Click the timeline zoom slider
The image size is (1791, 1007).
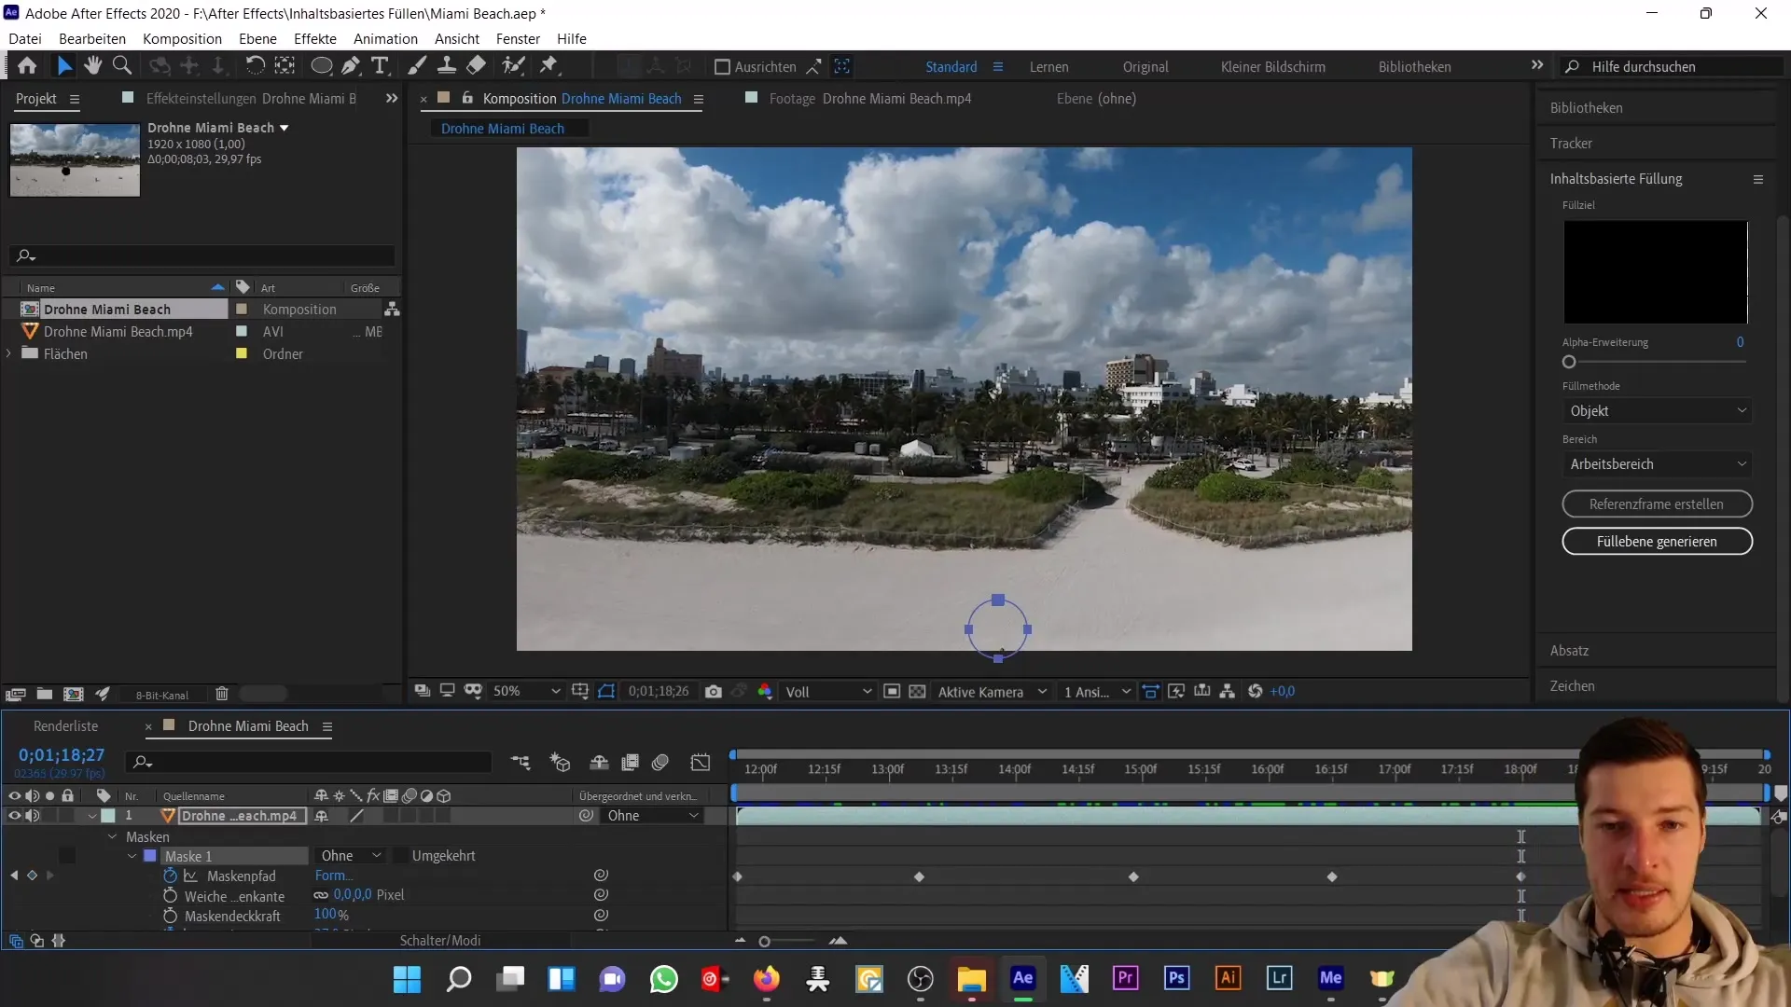click(765, 942)
